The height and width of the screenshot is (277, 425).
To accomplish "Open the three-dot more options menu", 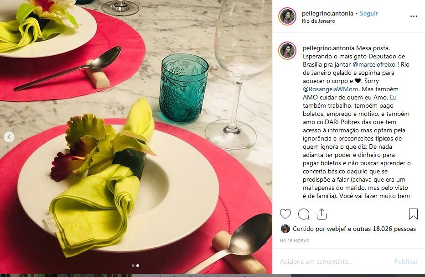I will click(414, 16).
